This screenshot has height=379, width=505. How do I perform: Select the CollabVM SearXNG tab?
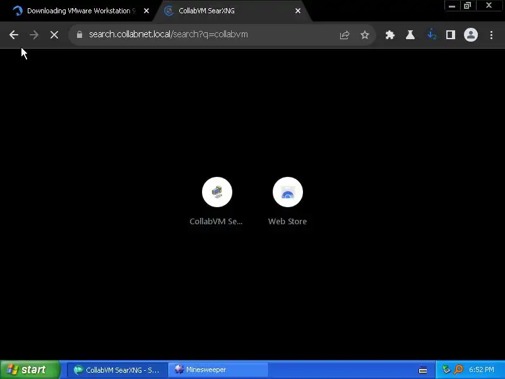coord(232,11)
